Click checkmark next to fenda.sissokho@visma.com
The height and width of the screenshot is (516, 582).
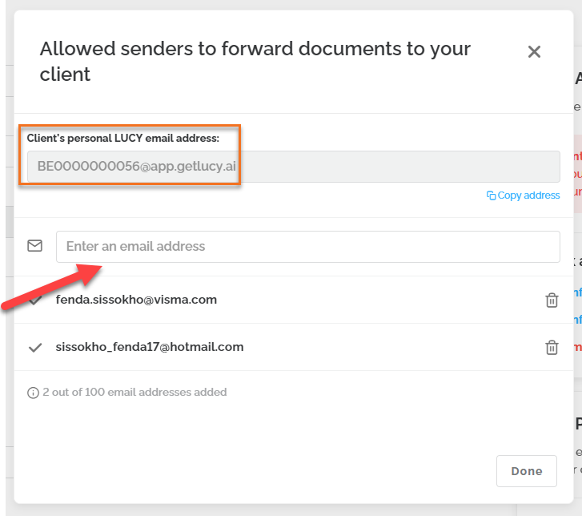35,300
